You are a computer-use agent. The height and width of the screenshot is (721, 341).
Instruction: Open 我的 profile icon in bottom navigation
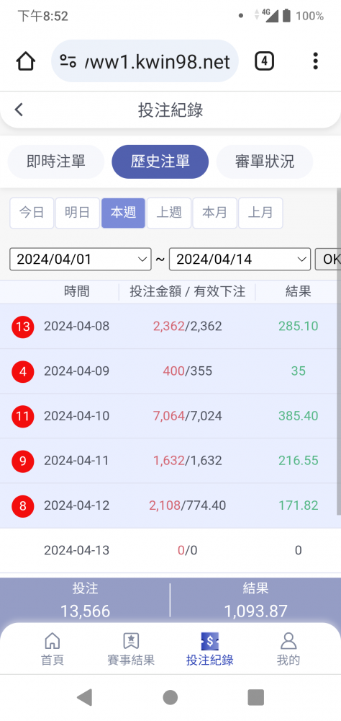coord(288,640)
